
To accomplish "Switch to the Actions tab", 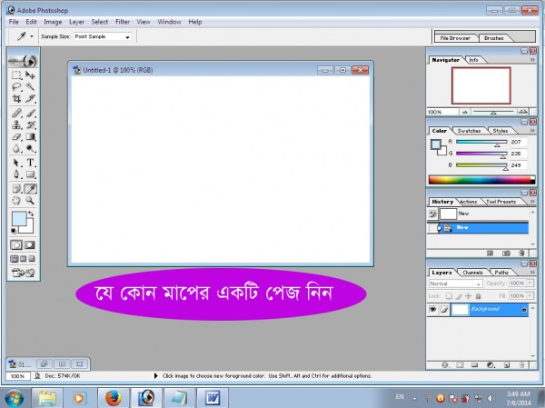I will pos(468,202).
